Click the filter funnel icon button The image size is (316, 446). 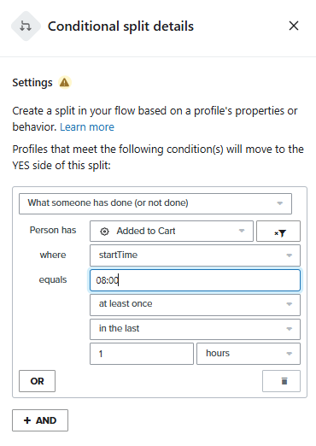278,232
